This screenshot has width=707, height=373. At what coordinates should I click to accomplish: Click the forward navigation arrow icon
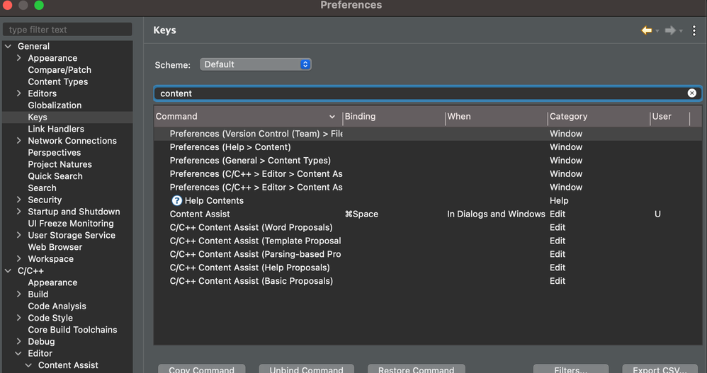pyautogui.click(x=670, y=30)
